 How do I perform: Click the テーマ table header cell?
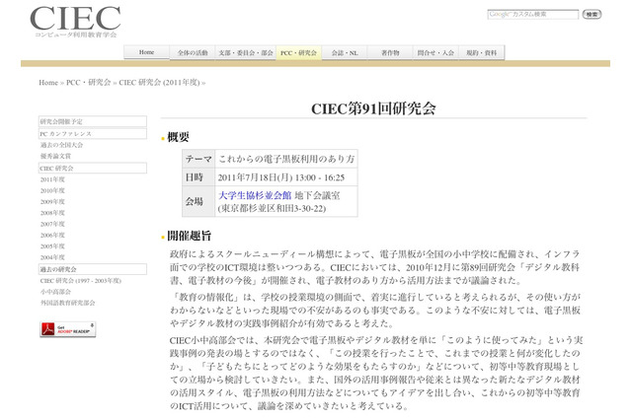coord(198,159)
